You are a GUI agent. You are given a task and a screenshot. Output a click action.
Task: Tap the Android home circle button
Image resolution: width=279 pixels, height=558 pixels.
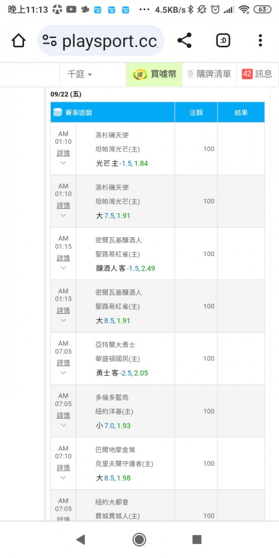(139, 540)
